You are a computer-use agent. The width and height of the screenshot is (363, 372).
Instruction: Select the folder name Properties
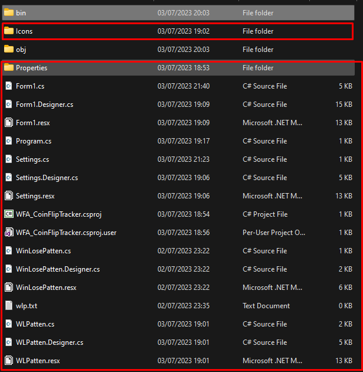point(31,68)
